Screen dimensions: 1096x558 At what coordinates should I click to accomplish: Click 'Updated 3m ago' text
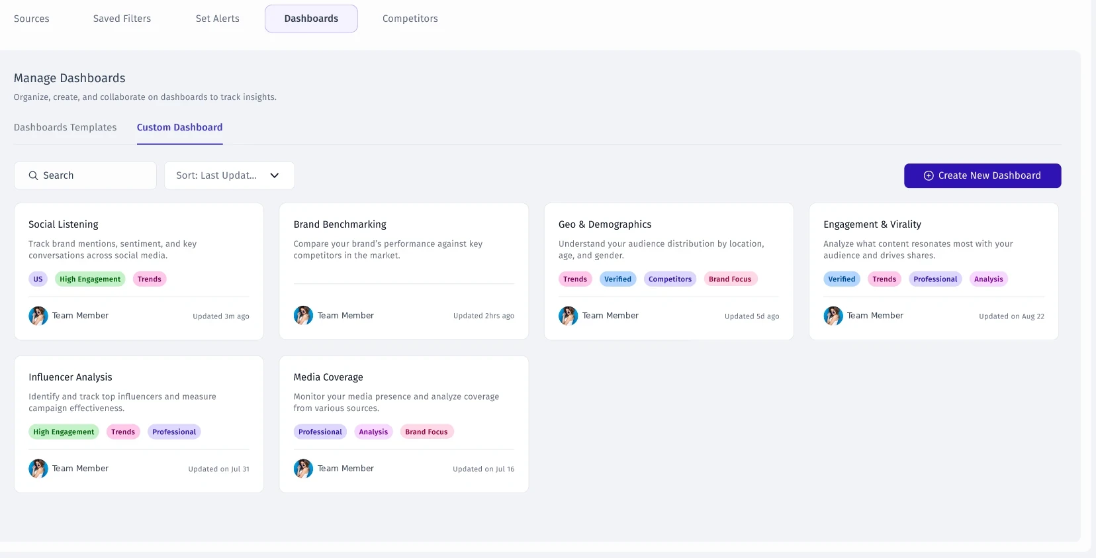[221, 316]
